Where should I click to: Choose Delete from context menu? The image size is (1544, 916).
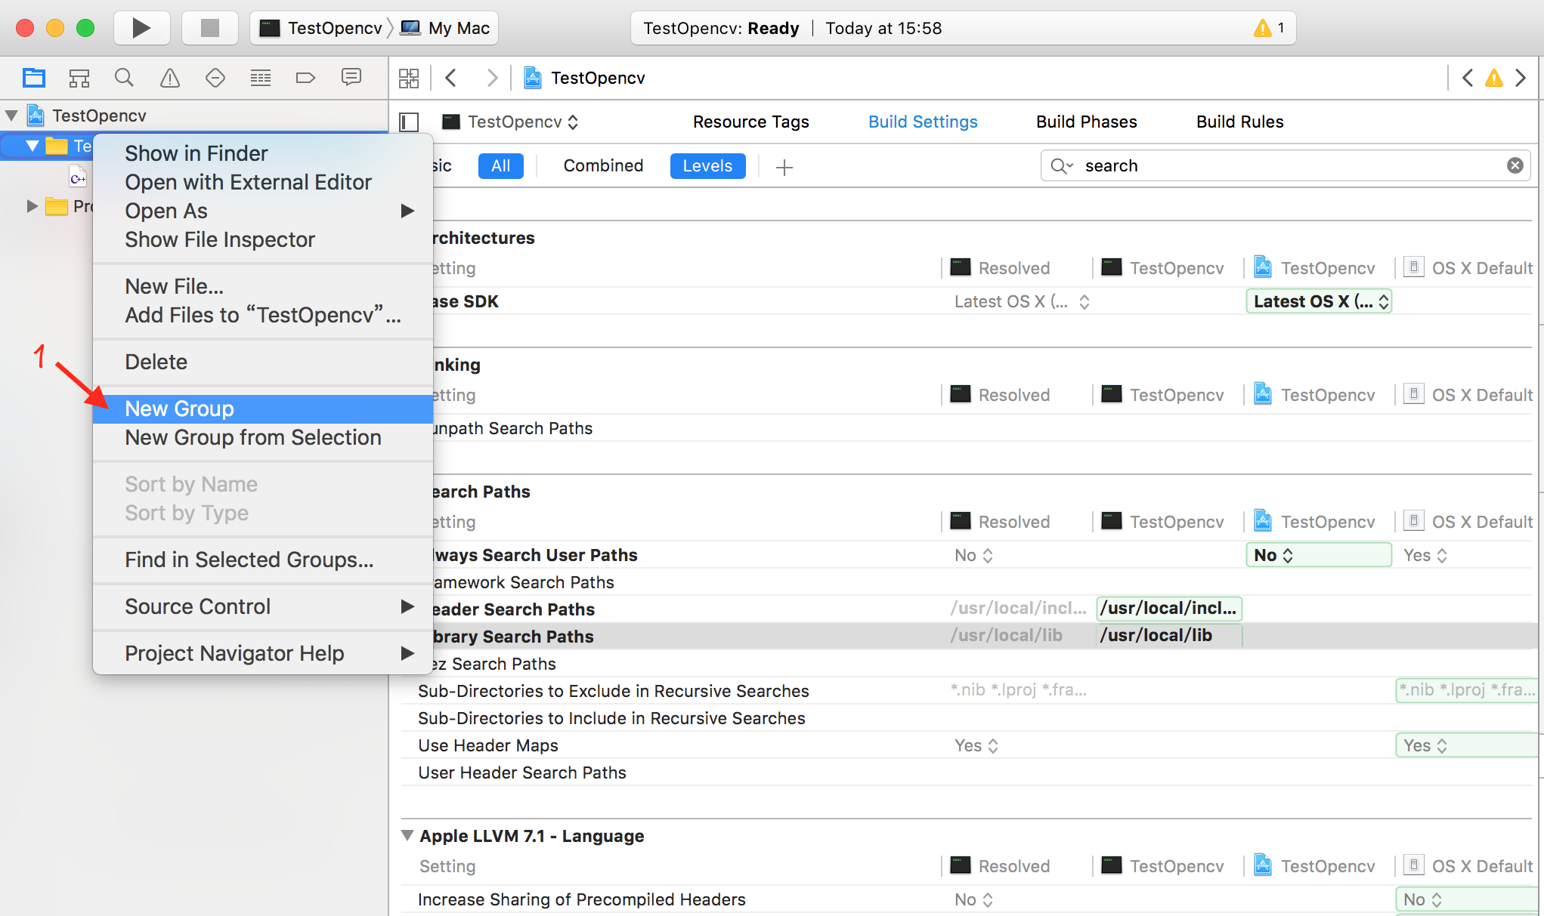pyautogui.click(x=263, y=362)
